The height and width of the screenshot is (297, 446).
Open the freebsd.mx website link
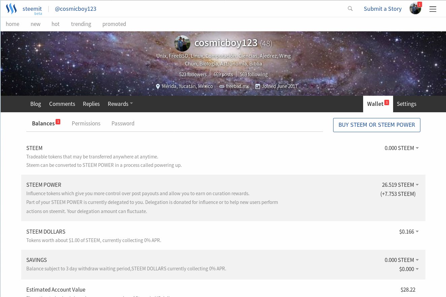coord(237,86)
